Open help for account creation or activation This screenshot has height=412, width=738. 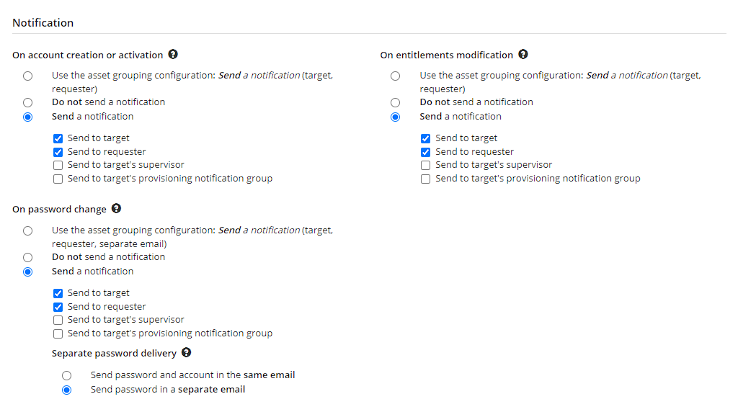point(173,54)
